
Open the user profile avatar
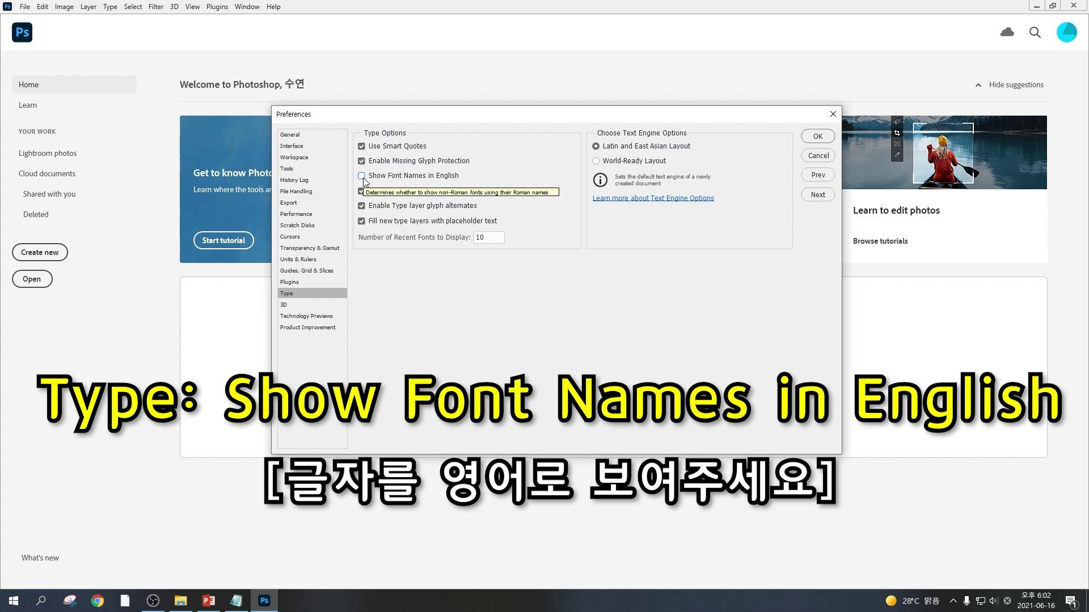1066,32
